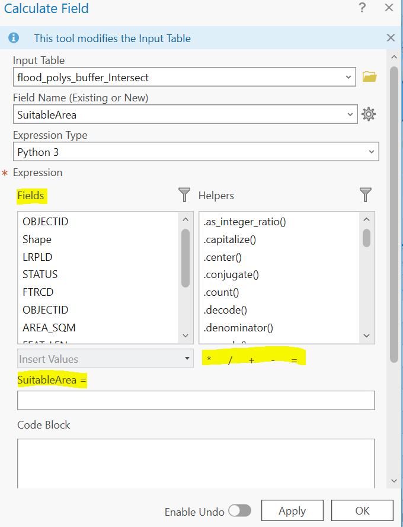This screenshot has height=527, width=403.
Task: Insert the multiply operator symbol
Action: click(209, 360)
